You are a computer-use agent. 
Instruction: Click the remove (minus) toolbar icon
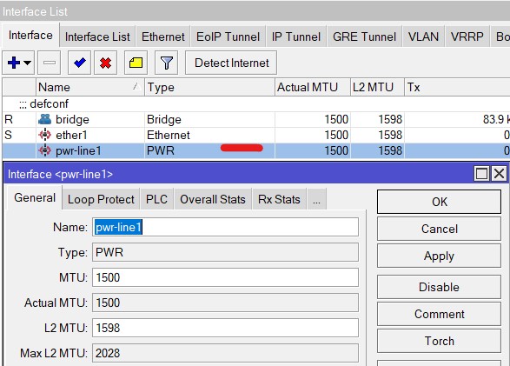[x=50, y=63]
